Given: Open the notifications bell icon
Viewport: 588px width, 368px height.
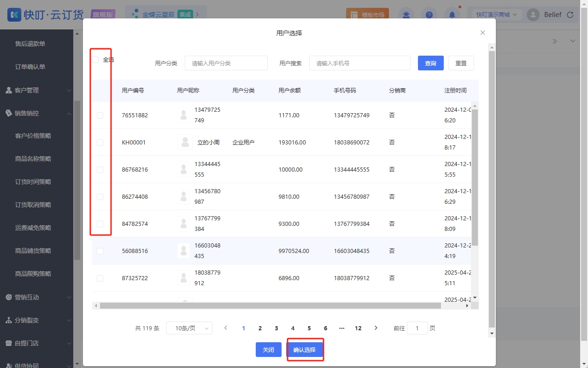Looking at the screenshot, I should click(x=452, y=15).
